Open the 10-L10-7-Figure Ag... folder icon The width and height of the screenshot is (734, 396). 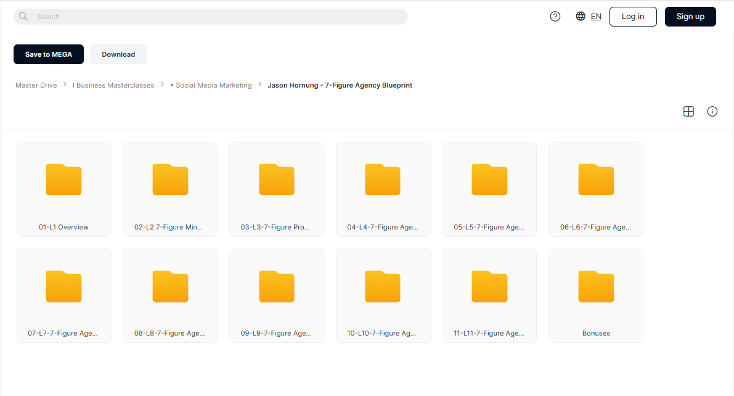pos(383,286)
